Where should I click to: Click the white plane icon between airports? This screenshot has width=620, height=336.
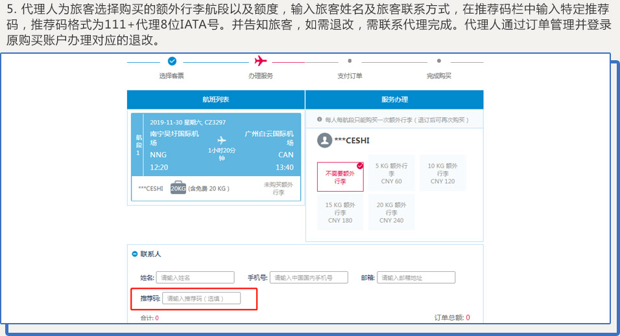click(x=222, y=140)
